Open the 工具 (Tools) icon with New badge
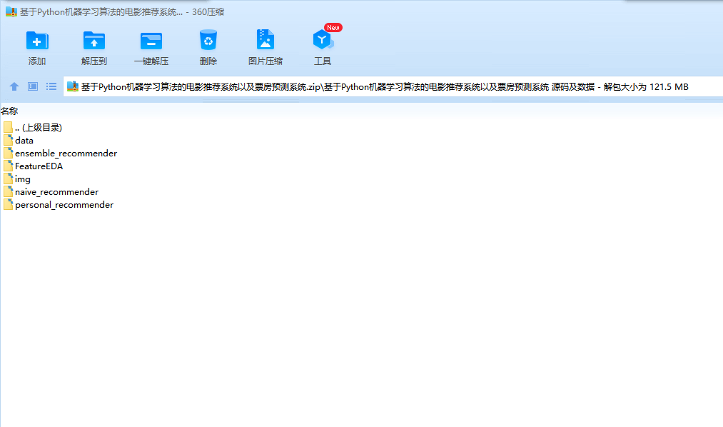This screenshot has height=427, width=723. pyautogui.click(x=323, y=40)
